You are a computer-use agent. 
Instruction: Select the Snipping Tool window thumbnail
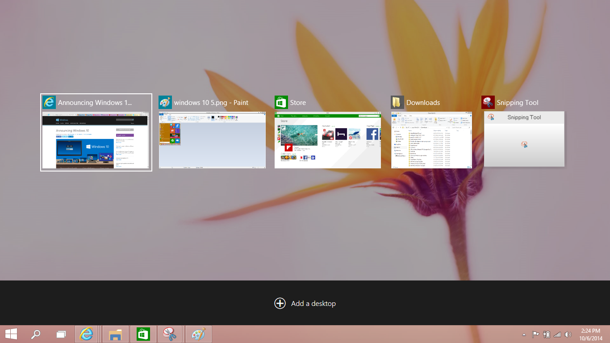point(524,139)
